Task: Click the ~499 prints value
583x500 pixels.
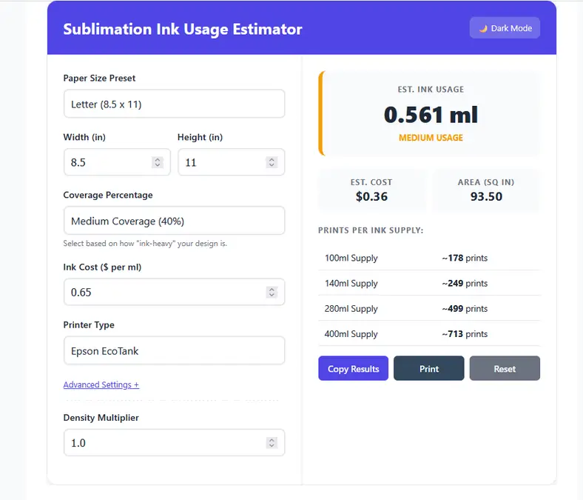Action: point(465,309)
